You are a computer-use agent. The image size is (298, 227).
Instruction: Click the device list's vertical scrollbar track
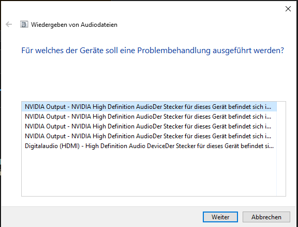click(x=281, y=149)
